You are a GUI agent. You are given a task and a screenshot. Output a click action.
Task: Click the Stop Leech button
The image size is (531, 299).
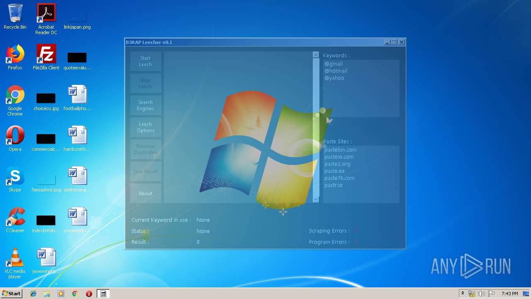[146, 83]
